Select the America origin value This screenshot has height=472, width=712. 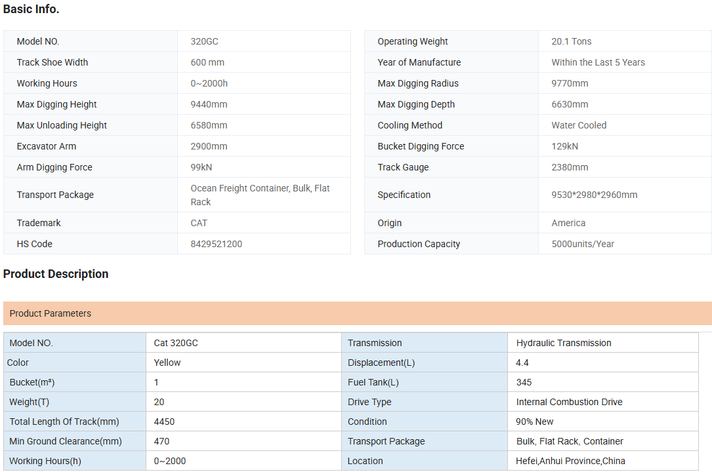[x=568, y=223]
